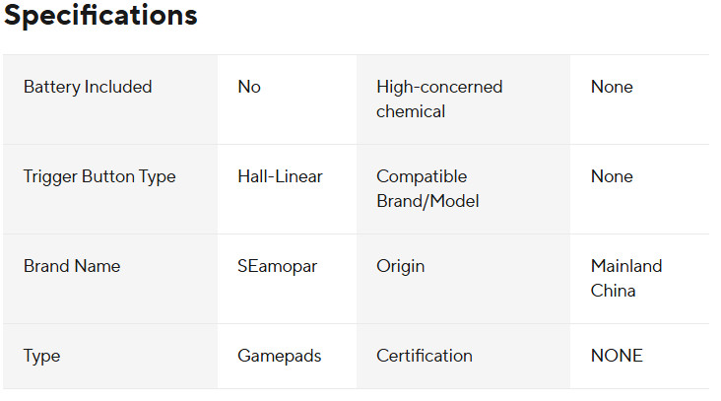This screenshot has height=401, width=721.
Task: Click the Certification label
Action: (424, 356)
